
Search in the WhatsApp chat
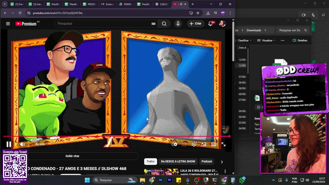(x=323, y=15)
